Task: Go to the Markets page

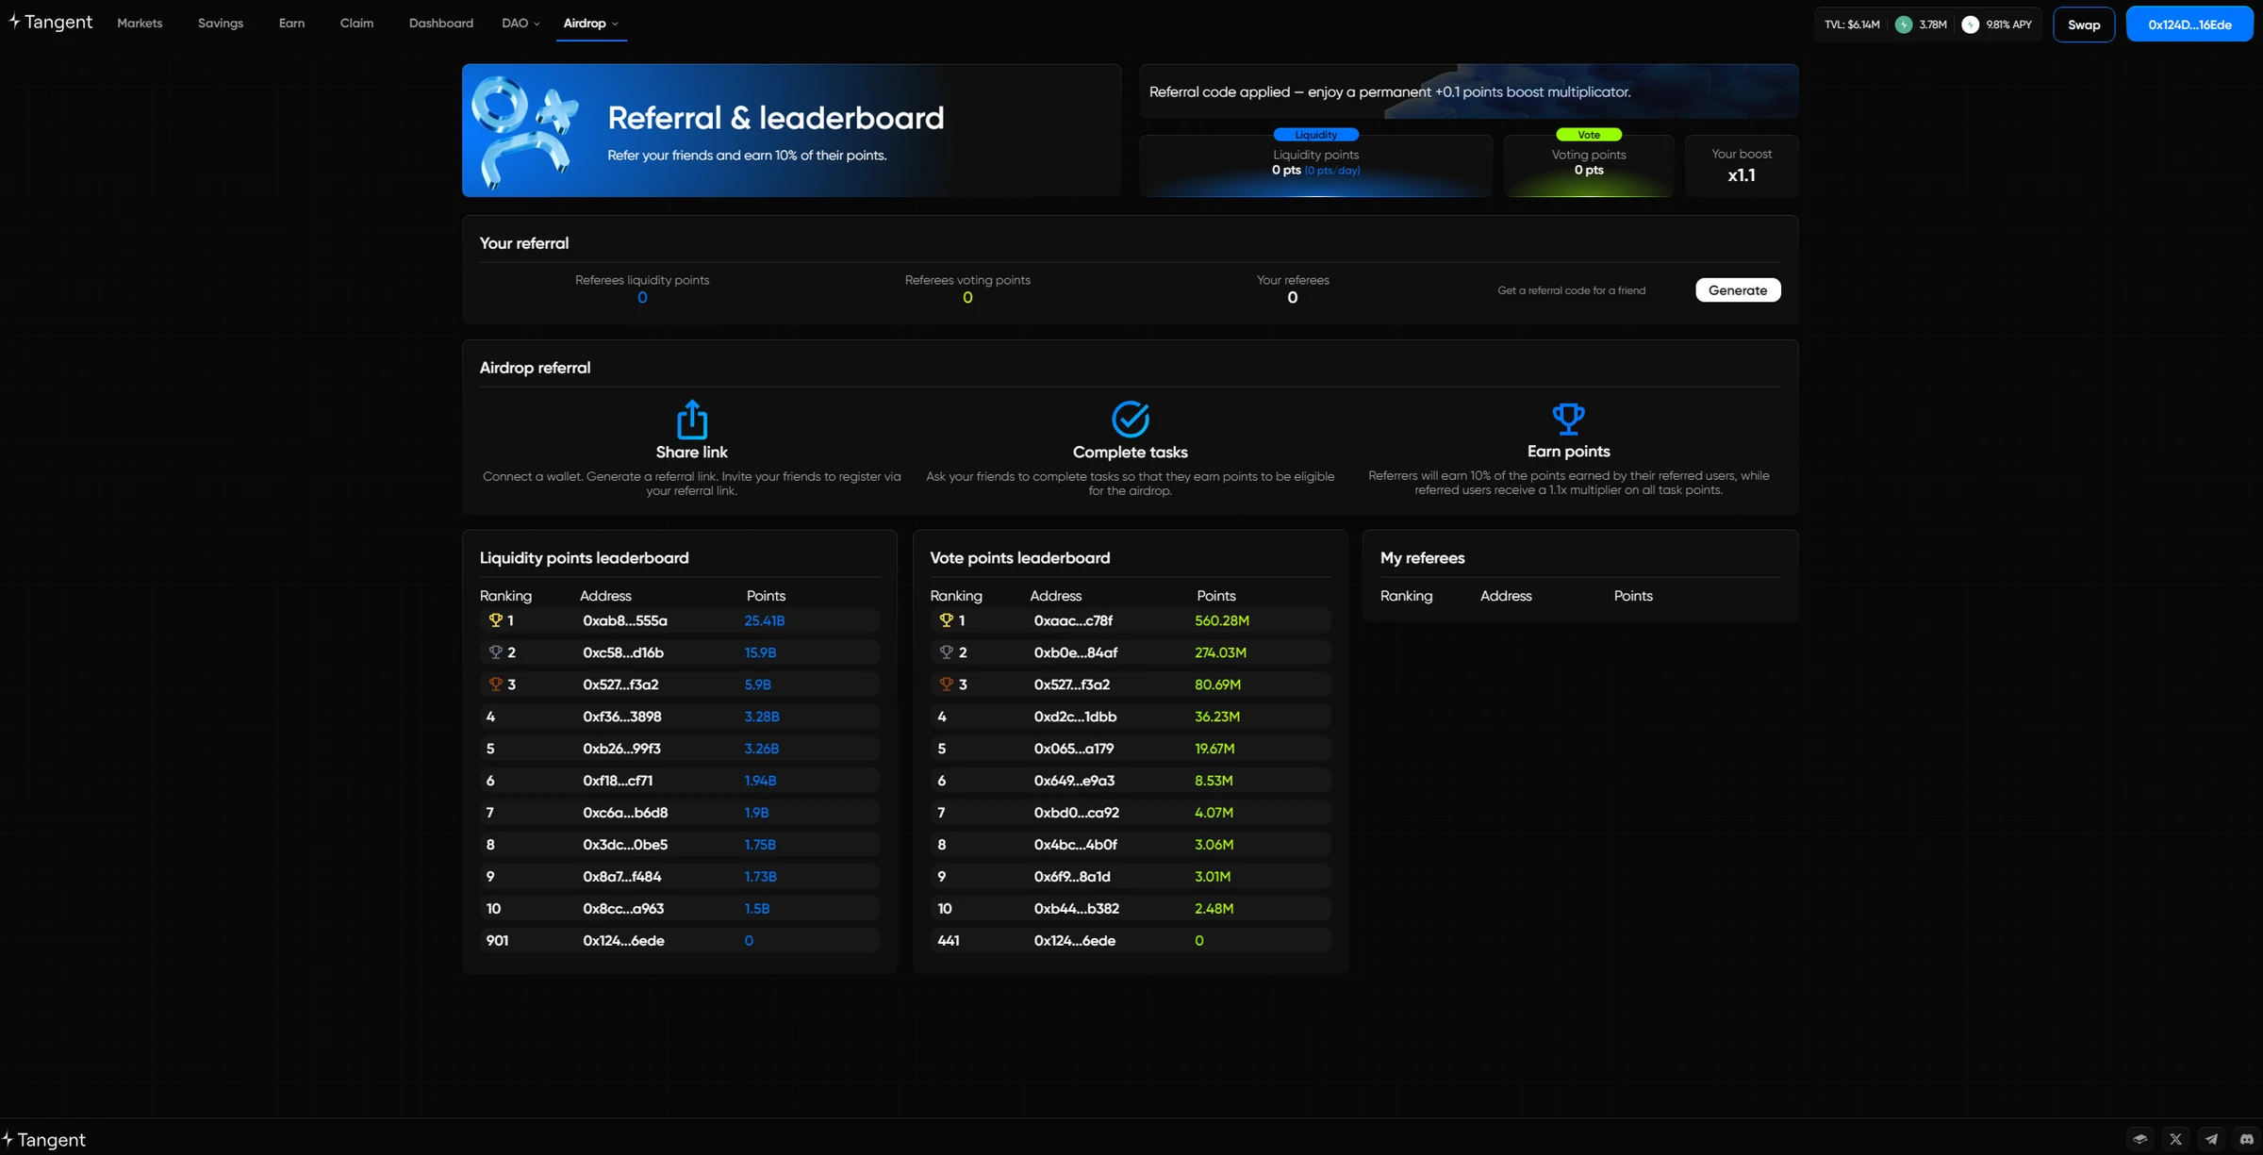Action: (140, 24)
